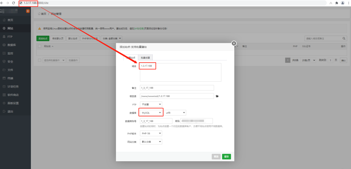Open the 默认分类 site category dropdown
This screenshot has height=169, width=351.
coord(151,142)
